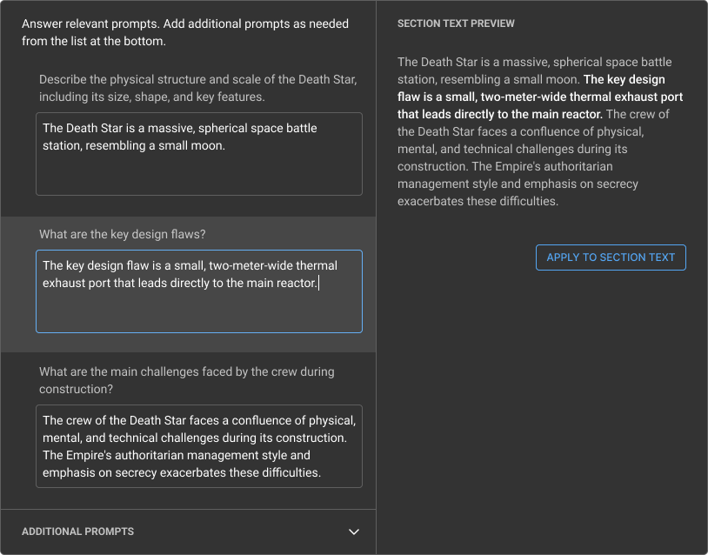
Task: Select the "What are the key design flaws?" prompt
Action: (123, 235)
